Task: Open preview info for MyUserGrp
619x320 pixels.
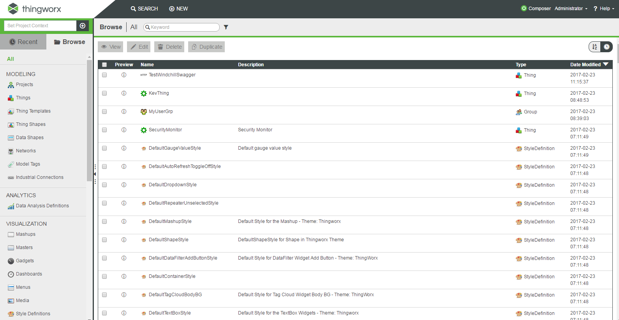Action: pos(124,111)
